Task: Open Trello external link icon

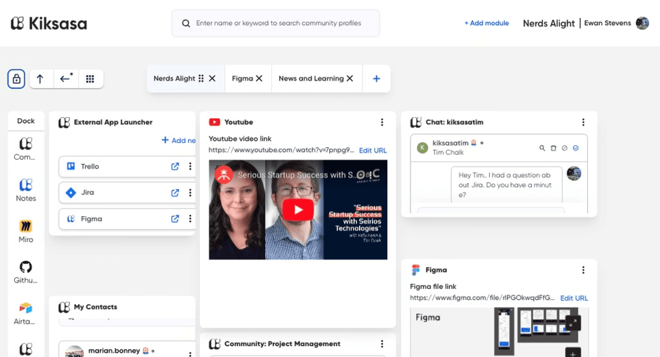Action: tap(175, 166)
